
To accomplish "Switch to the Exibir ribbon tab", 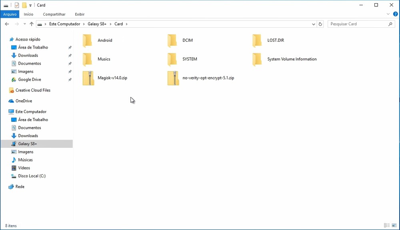I will [80, 14].
